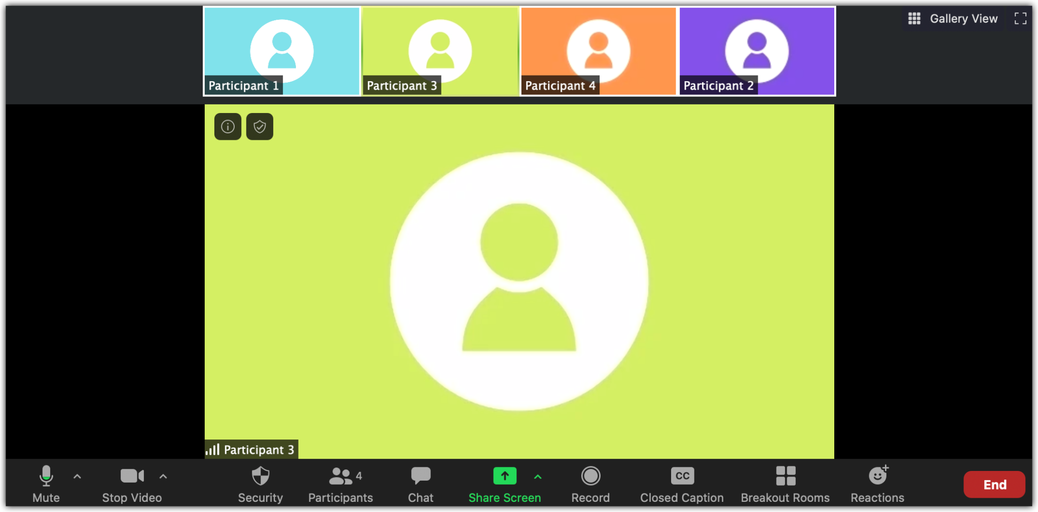Enable Closed Caption
This screenshot has width=1038, height=512.
point(682,484)
